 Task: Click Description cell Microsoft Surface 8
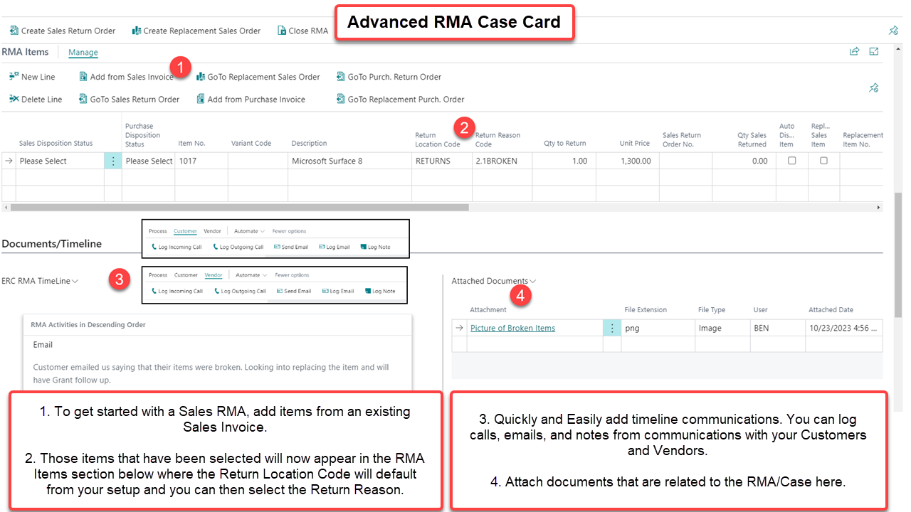click(349, 161)
